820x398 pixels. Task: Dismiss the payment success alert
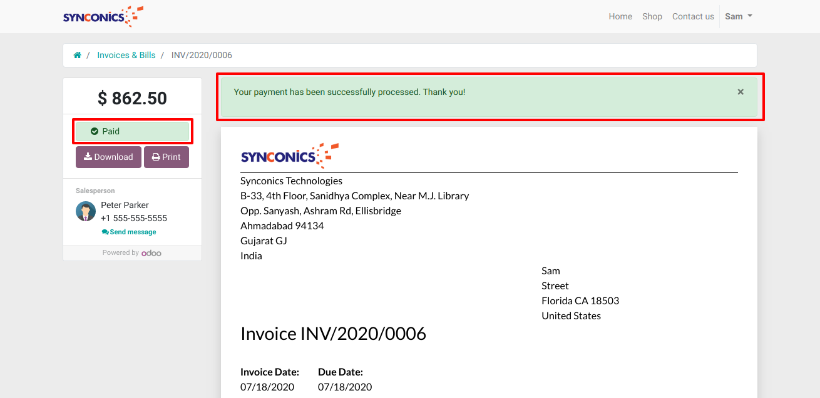click(741, 92)
